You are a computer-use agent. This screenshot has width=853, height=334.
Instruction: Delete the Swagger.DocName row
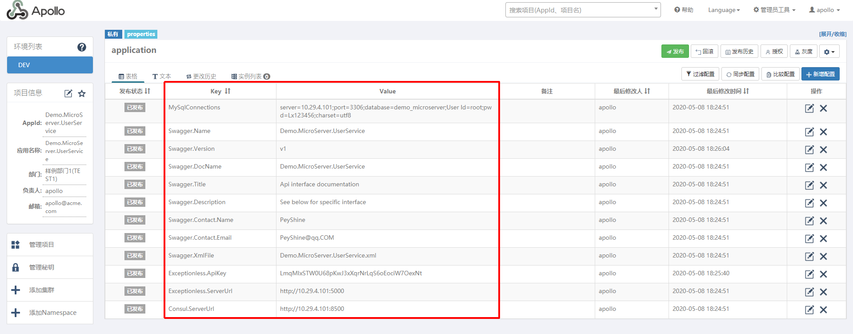coord(823,167)
